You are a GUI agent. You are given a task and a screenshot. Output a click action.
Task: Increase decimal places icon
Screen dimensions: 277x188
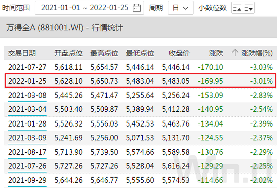tap(237, 8)
